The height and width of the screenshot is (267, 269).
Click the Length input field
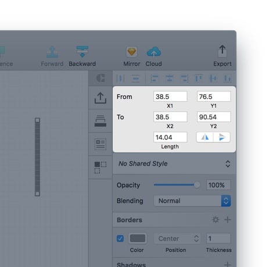170,137
